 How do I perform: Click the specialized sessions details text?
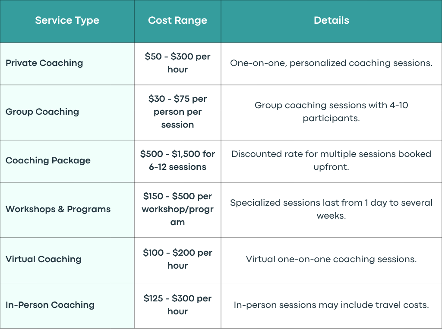[331, 209]
